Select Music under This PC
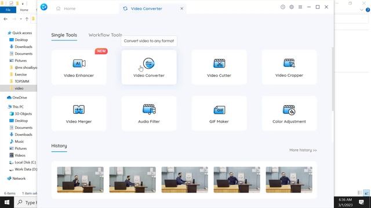Image resolution: width=371 pixels, height=208 pixels. click(17, 142)
